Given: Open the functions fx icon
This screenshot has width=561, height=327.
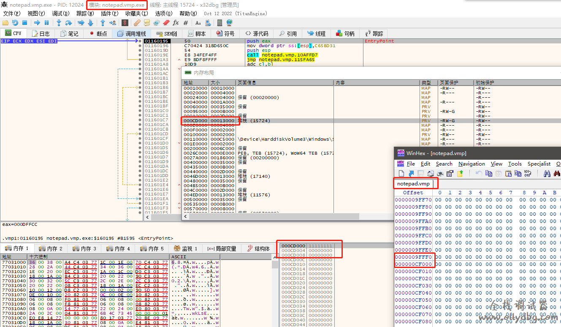Looking at the screenshot, I should click(176, 23).
